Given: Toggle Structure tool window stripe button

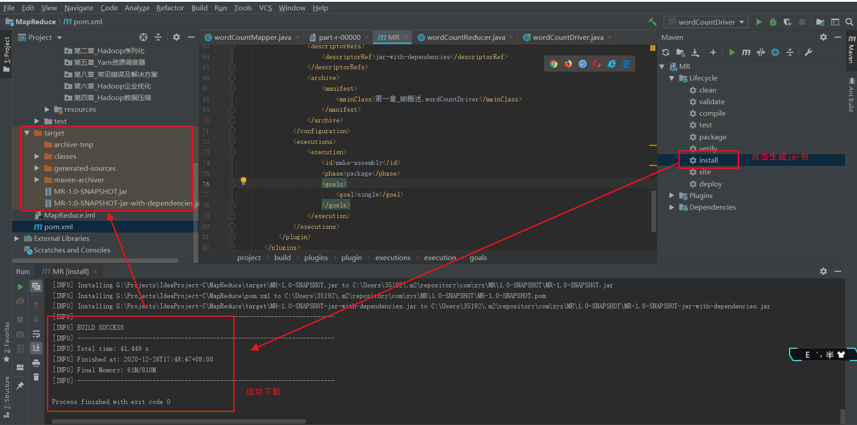Looking at the screenshot, I should pyautogui.click(x=6, y=397).
